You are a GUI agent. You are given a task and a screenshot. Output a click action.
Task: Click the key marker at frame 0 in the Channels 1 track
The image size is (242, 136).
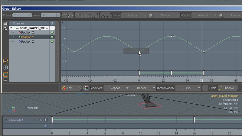point(52,120)
